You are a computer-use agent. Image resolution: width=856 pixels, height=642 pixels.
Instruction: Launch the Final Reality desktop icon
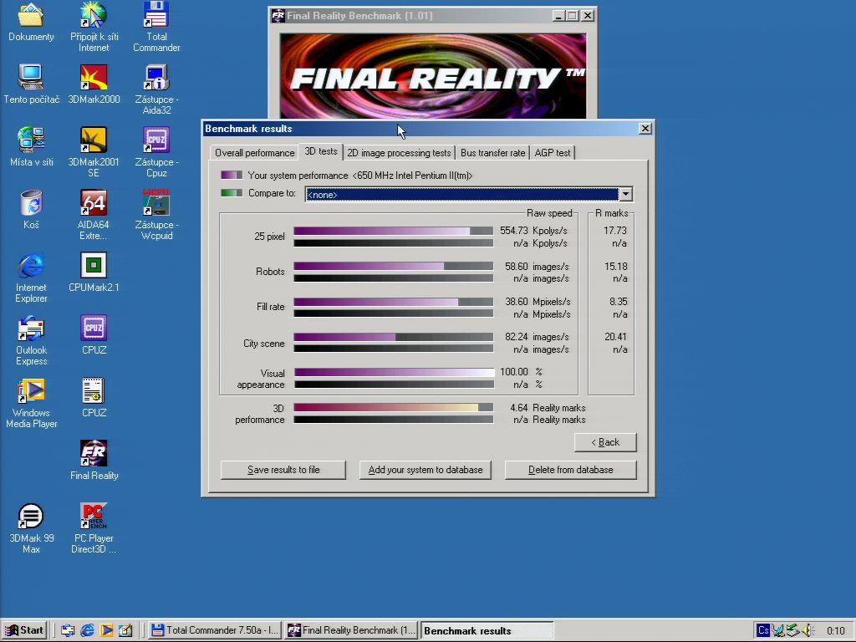pyautogui.click(x=94, y=461)
